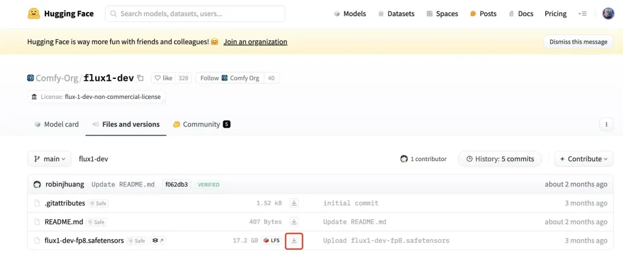Dismiss this message banner
Screen dimensions: 623x275
(x=578, y=41)
